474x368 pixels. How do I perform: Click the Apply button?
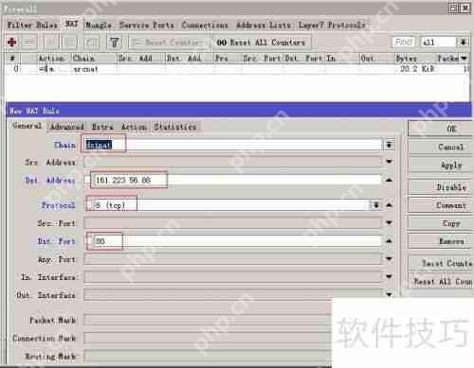point(451,166)
